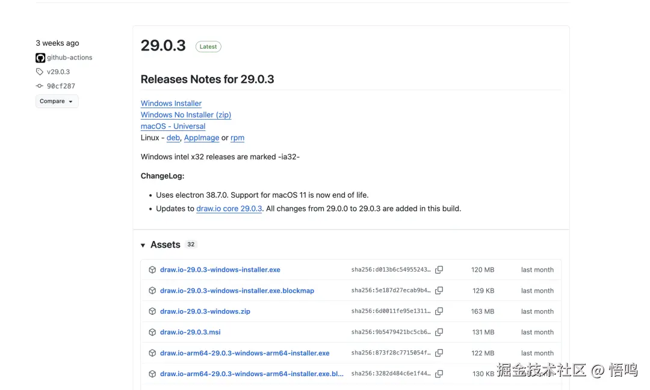This screenshot has width=650, height=390.
Task: Click hash text sha256:d013b6c54955243…
Action: click(391, 270)
